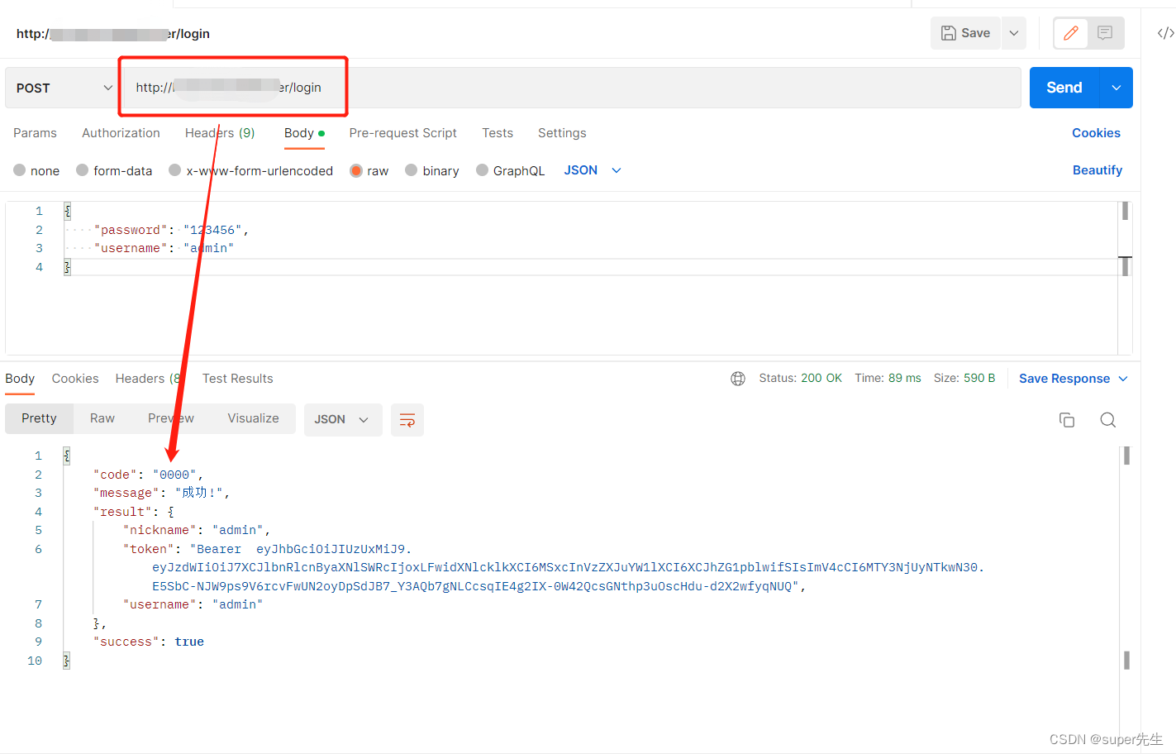Open the response Cookies tab
Viewport: 1176px width, 754px height.
tap(75, 379)
